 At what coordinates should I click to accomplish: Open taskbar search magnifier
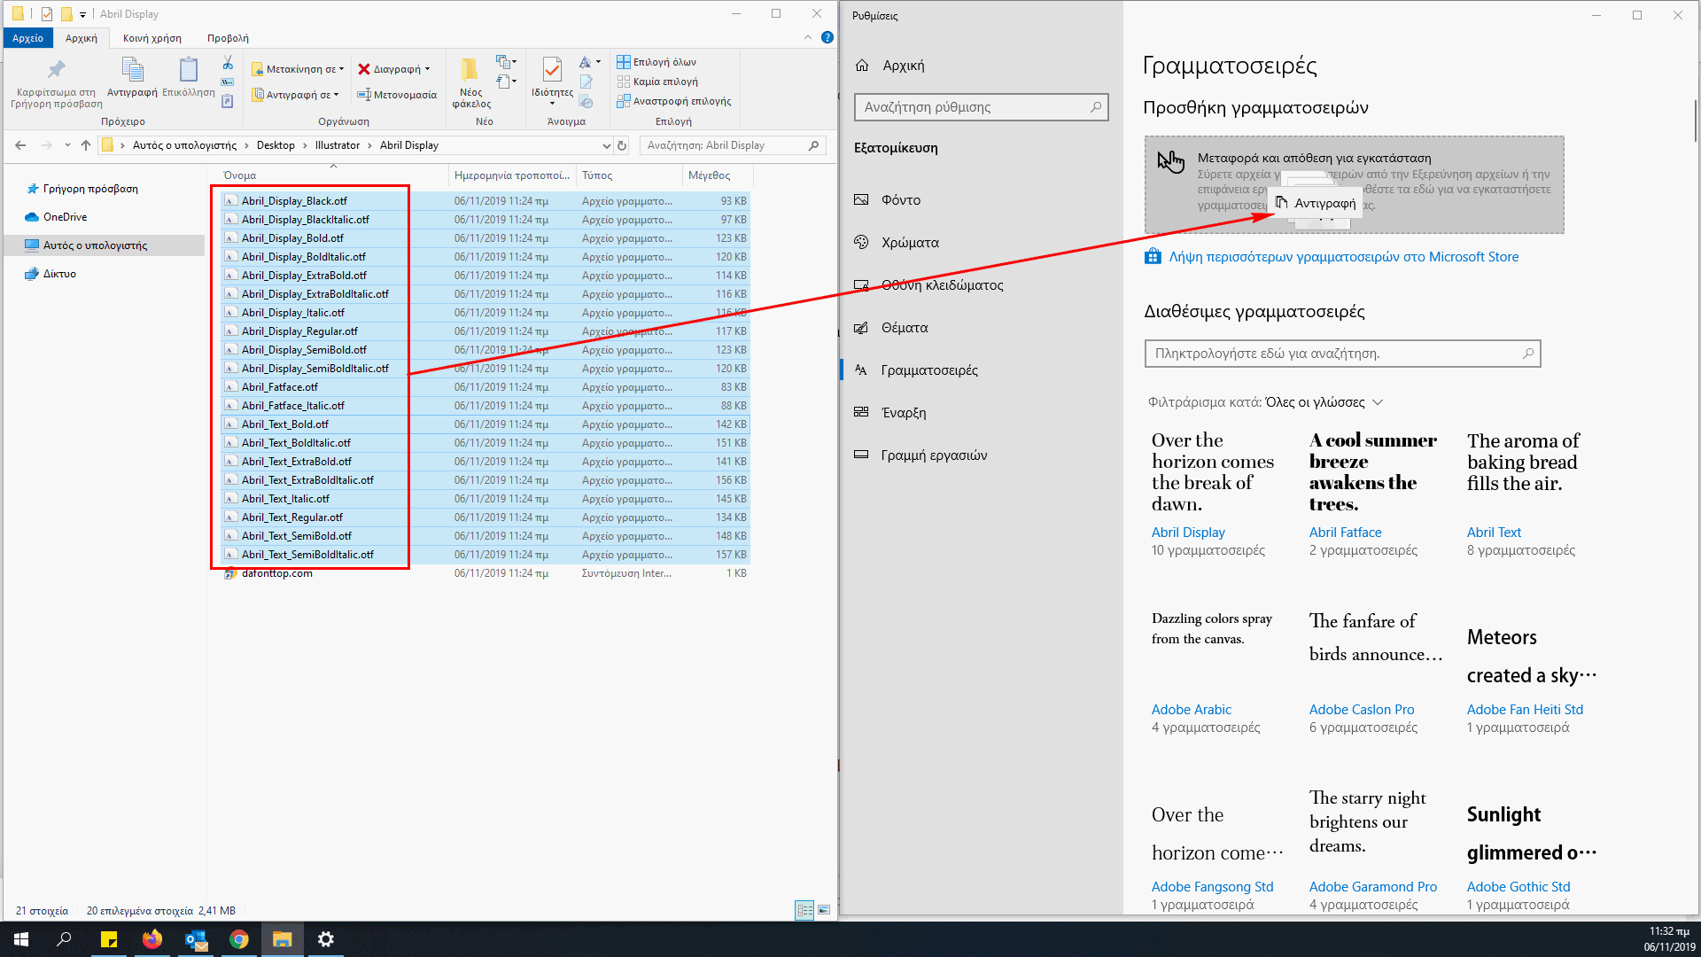click(64, 939)
